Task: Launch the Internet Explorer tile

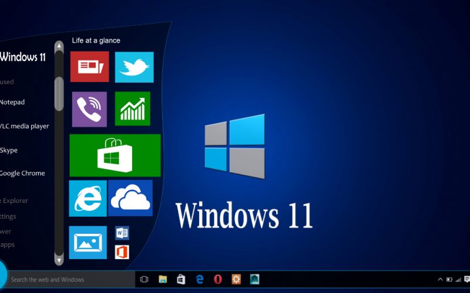Action: 88,198
